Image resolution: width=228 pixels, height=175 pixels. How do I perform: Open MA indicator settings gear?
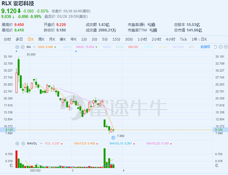17,47
